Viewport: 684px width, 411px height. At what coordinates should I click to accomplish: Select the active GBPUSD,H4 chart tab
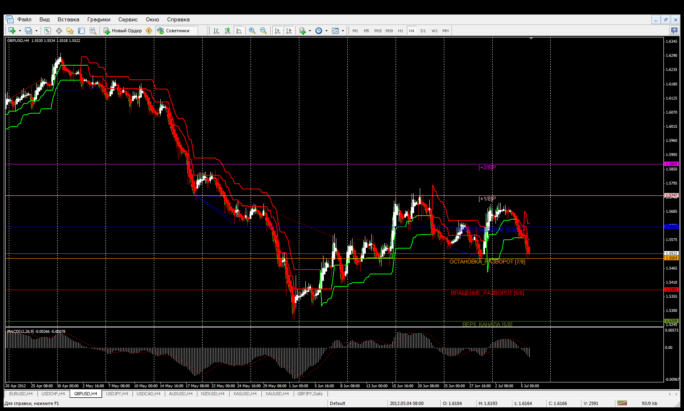click(x=85, y=394)
